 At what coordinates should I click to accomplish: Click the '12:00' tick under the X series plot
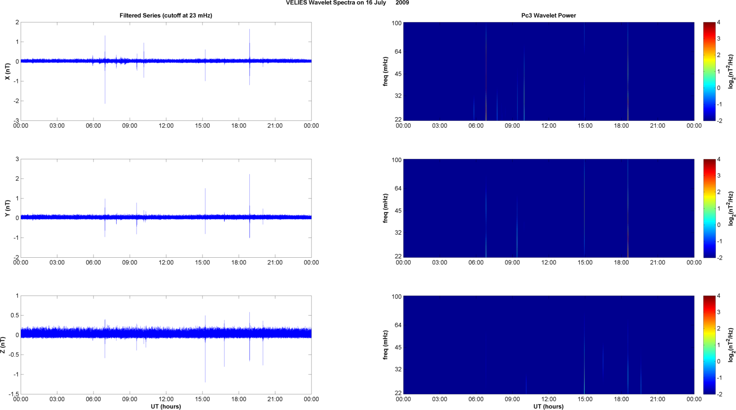pos(166,126)
